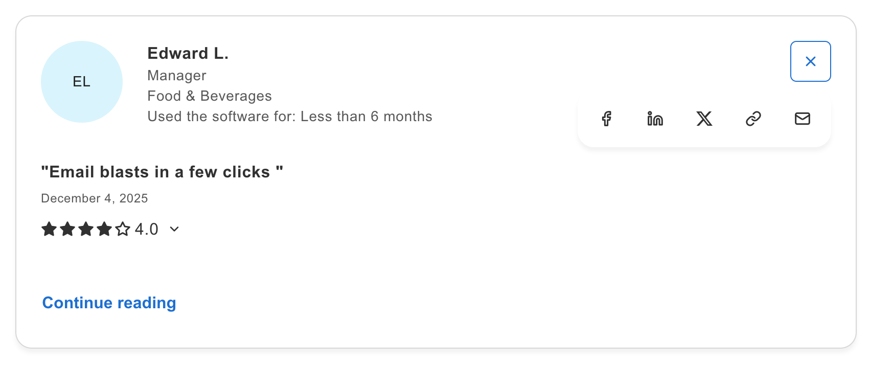Share the review on X
The image size is (870, 365).
[704, 119]
